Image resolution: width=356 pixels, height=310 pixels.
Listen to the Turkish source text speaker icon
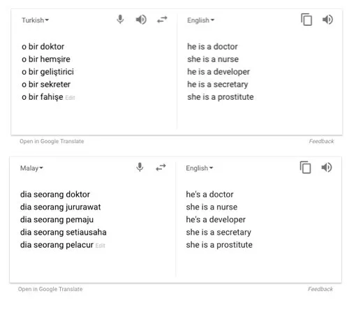(141, 20)
